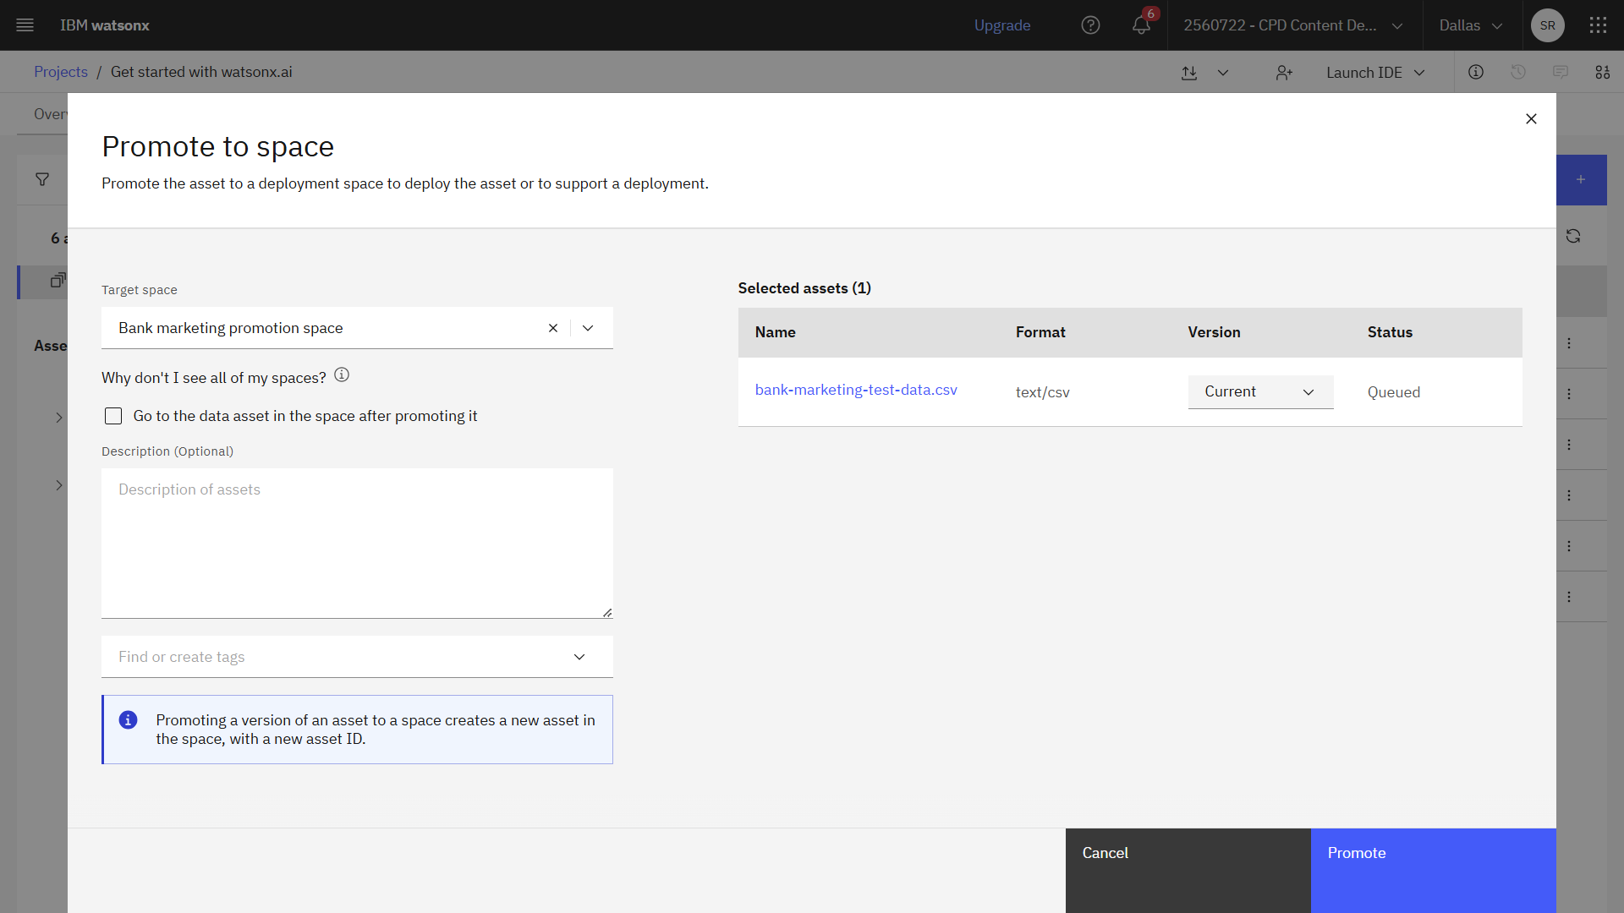Image resolution: width=1624 pixels, height=913 pixels.
Task: Click the history/restore clock icon
Action: (1518, 71)
